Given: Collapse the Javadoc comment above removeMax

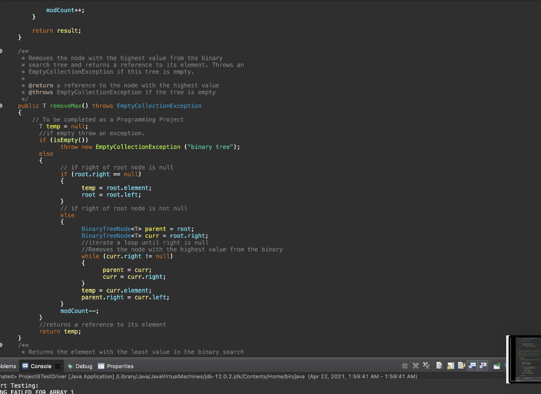Looking at the screenshot, I should 1,51.
